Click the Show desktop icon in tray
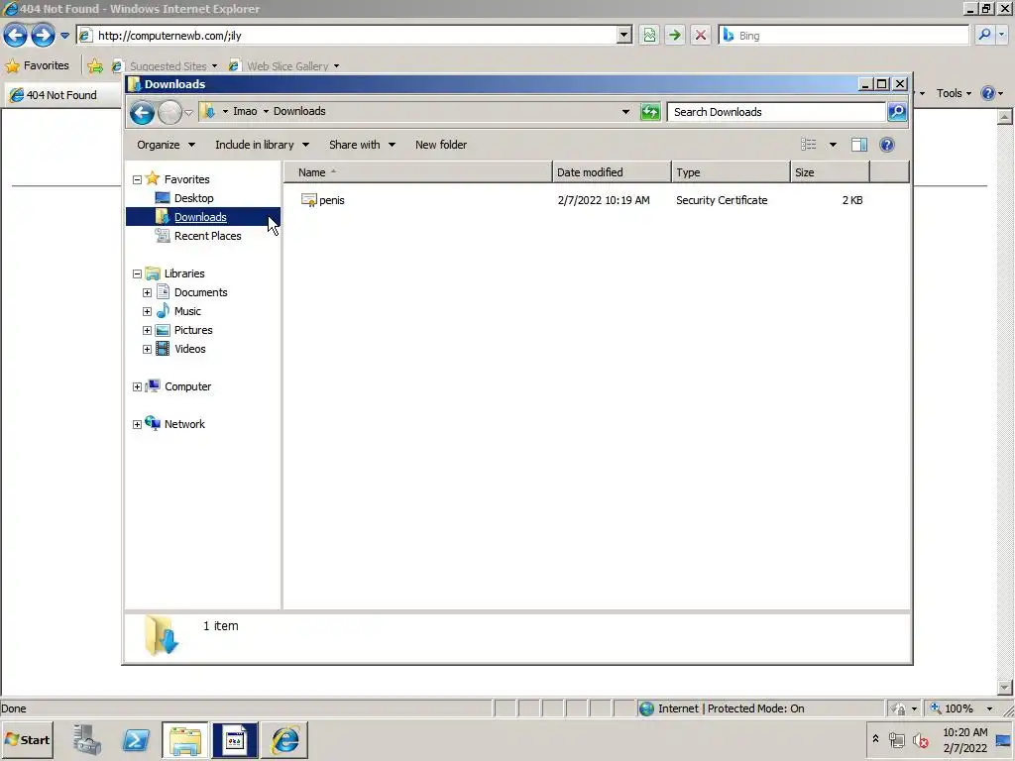 pos(1004,741)
